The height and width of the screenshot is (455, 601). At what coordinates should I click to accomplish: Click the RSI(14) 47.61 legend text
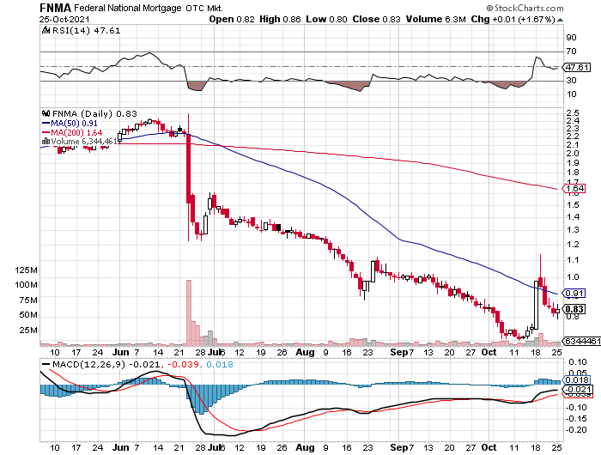point(86,30)
